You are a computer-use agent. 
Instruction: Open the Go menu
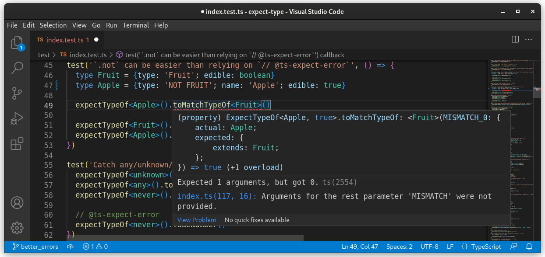click(96, 25)
